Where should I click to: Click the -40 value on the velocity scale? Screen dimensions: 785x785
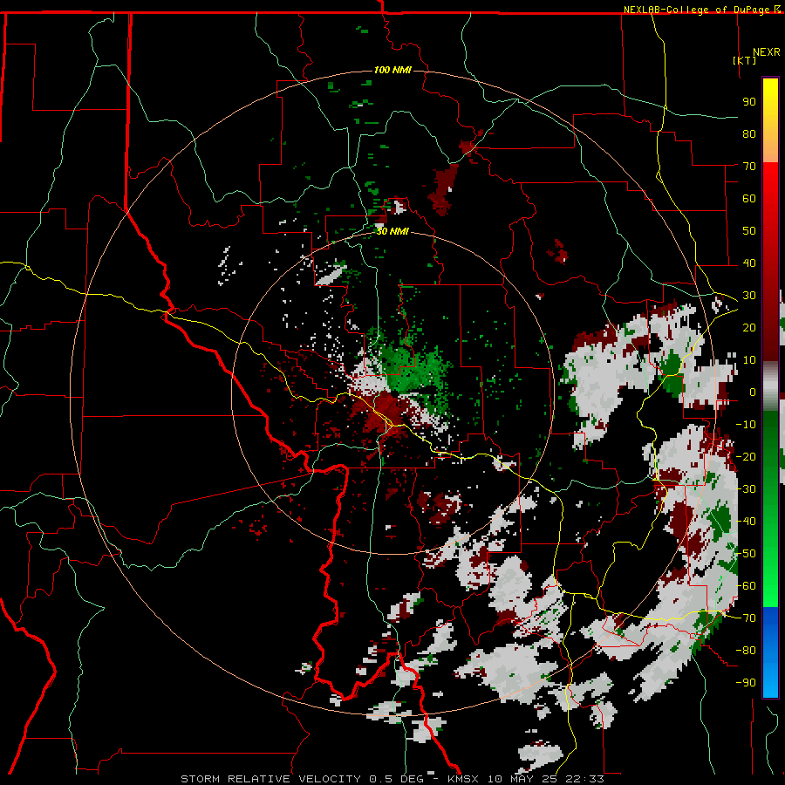[746, 522]
